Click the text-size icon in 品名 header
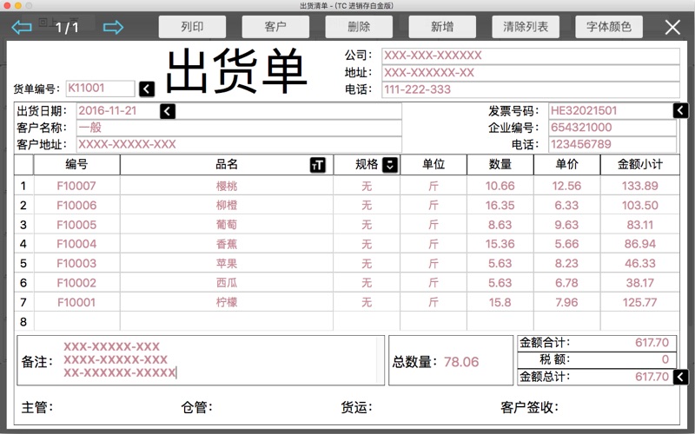The height and width of the screenshot is (434, 695). [317, 165]
